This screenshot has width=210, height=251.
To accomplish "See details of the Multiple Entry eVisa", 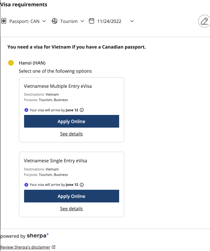I will [x=71, y=134].
